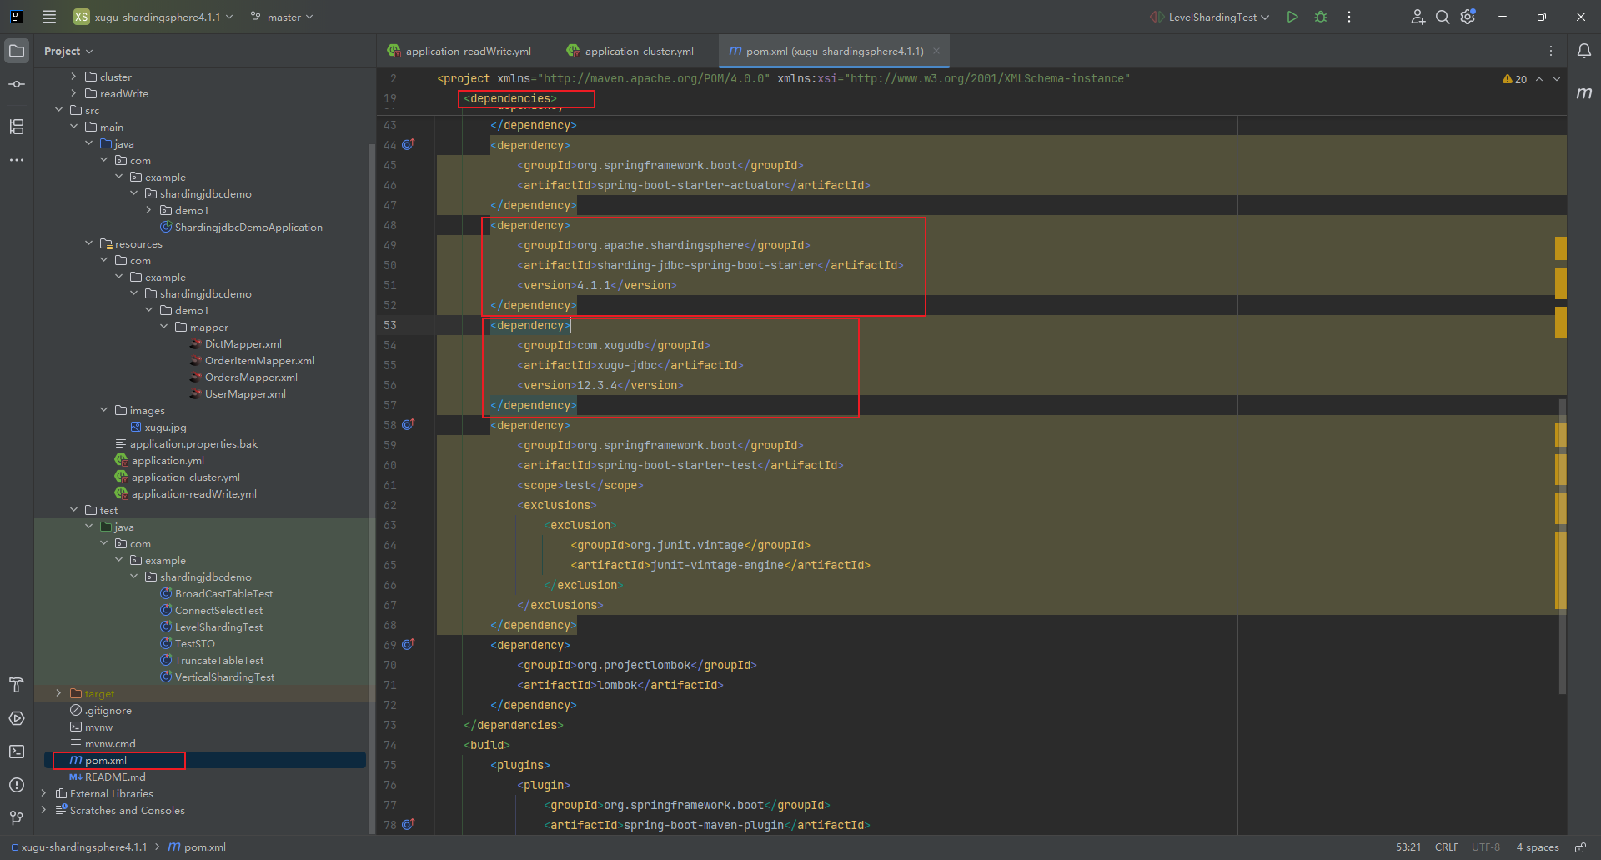Screen dimensions: 1601x860
Task: Open the Git tool window icon
Action: point(17,818)
